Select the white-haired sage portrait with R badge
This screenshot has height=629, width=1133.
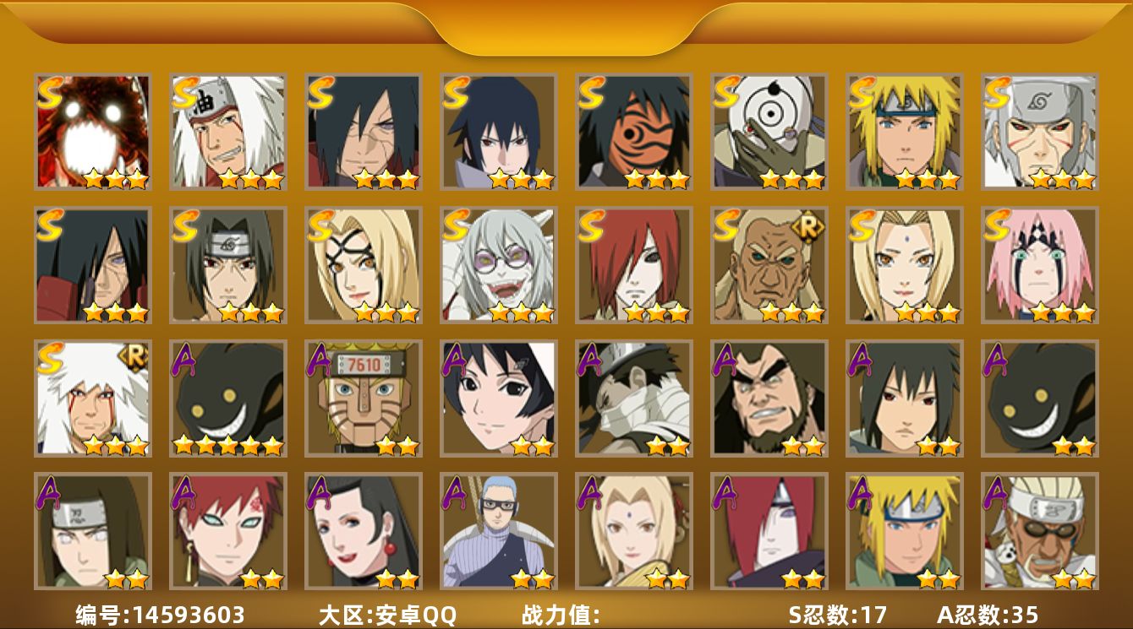click(x=92, y=398)
